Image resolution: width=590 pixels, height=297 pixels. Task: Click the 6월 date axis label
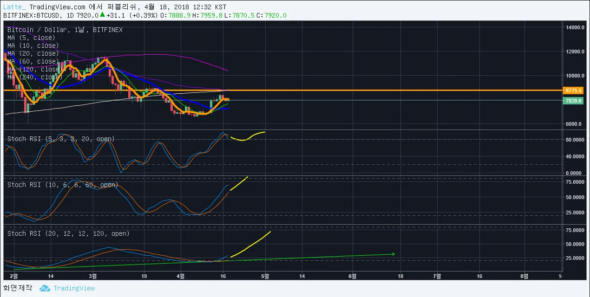click(353, 276)
